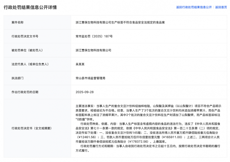Click the 法定代表人（或单位负责人） label
Screen dimensions: 230x162
[x=30, y=64]
